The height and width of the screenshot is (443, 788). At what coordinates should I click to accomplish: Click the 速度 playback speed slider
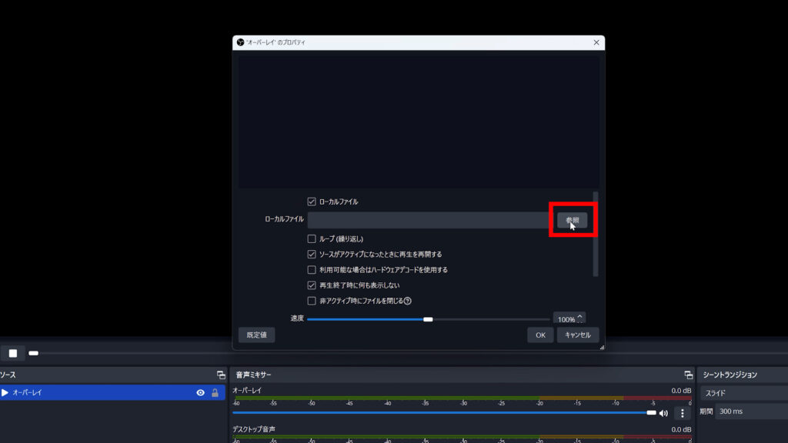pyautogui.click(x=429, y=318)
